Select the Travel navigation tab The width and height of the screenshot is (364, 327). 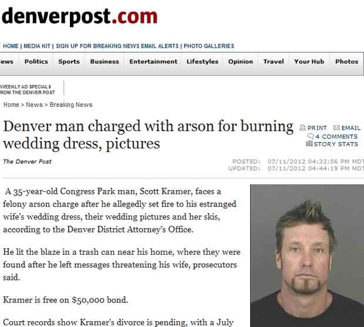[x=274, y=62]
